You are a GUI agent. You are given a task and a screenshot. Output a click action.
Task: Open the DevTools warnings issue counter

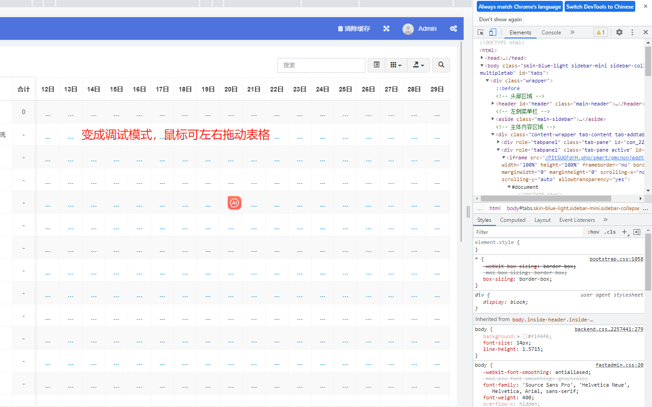600,33
